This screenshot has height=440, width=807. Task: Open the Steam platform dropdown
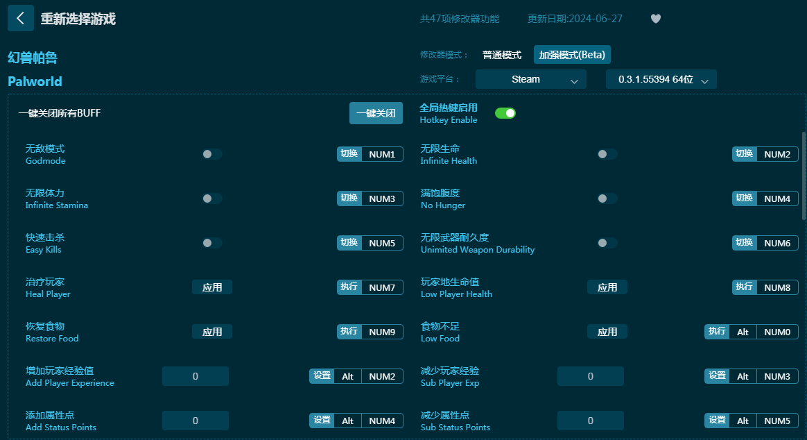tap(530, 79)
